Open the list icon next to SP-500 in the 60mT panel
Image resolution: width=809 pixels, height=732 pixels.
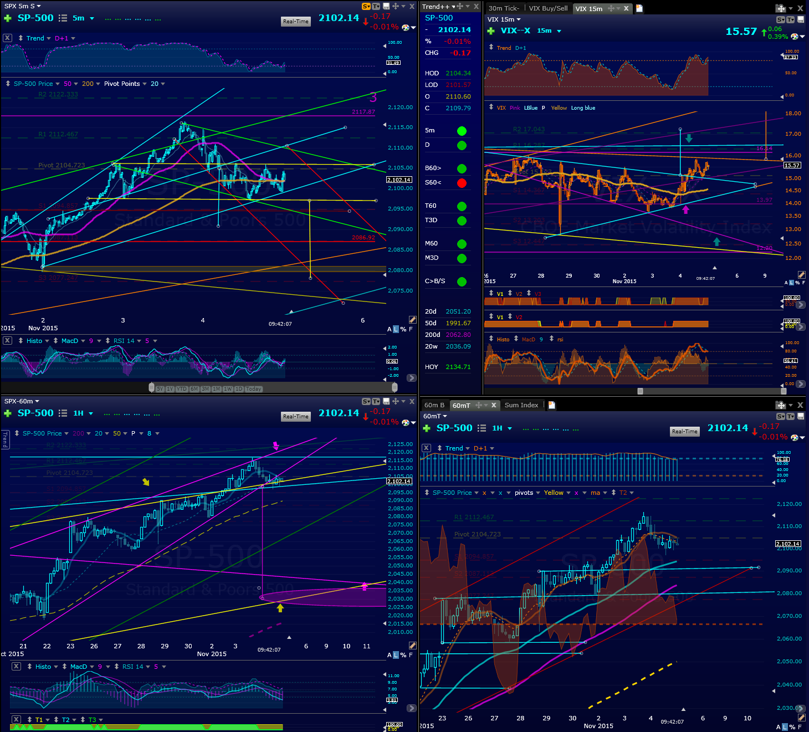pyautogui.click(x=482, y=428)
